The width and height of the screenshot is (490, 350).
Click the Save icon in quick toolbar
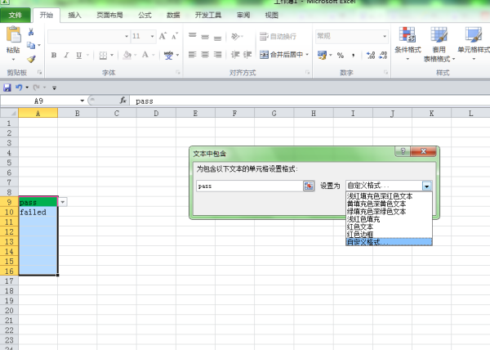(x=7, y=87)
